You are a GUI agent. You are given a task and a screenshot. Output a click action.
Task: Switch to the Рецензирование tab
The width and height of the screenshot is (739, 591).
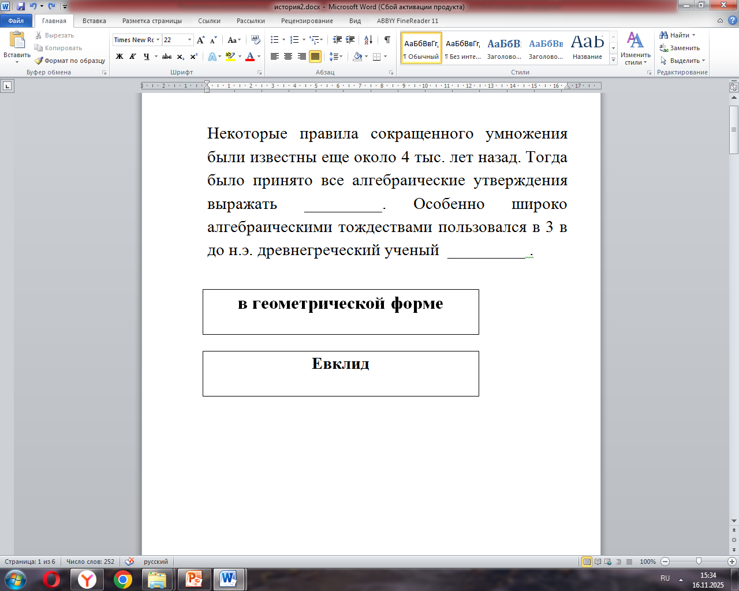pyautogui.click(x=307, y=21)
